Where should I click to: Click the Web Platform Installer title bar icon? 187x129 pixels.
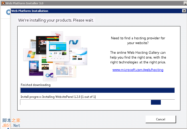point(3,3)
